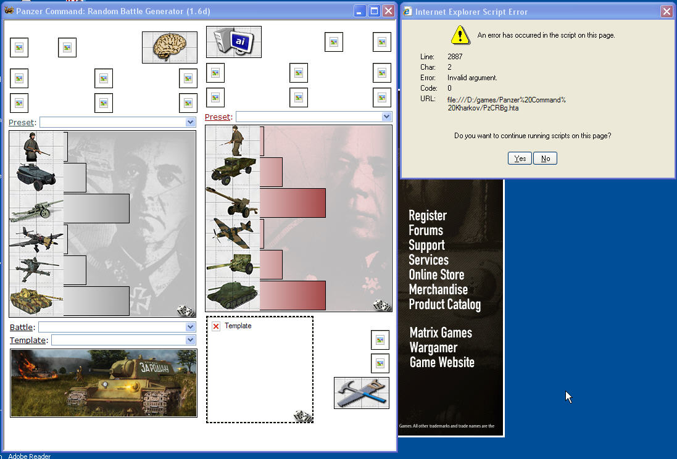Open Online Store in the side menu

[436, 275]
